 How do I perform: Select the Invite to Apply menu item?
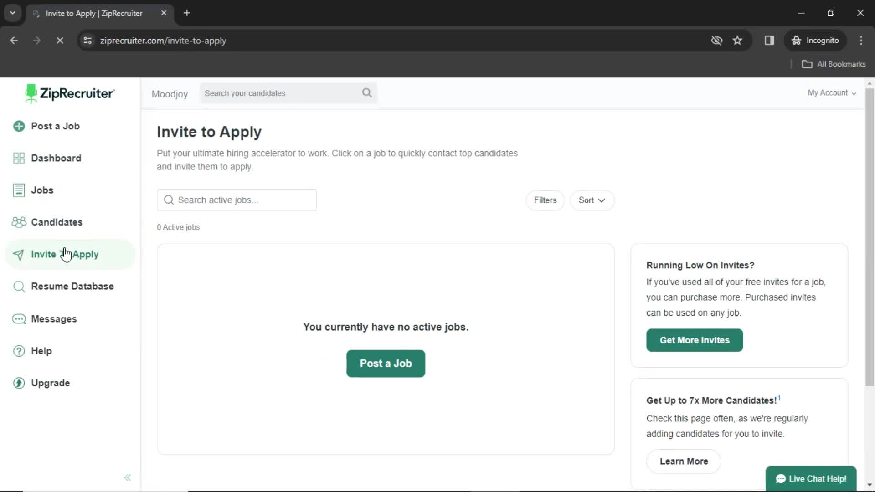click(x=65, y=254)
